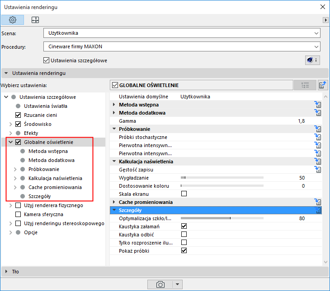Click the export settings icon in header
This screenshot has width=330, height=291.
point(322,85)
